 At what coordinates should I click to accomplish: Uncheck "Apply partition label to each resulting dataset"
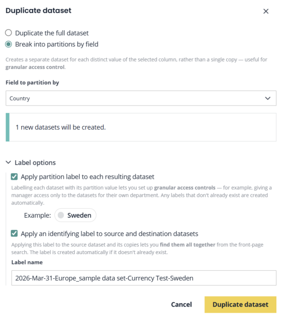[14, 177]
